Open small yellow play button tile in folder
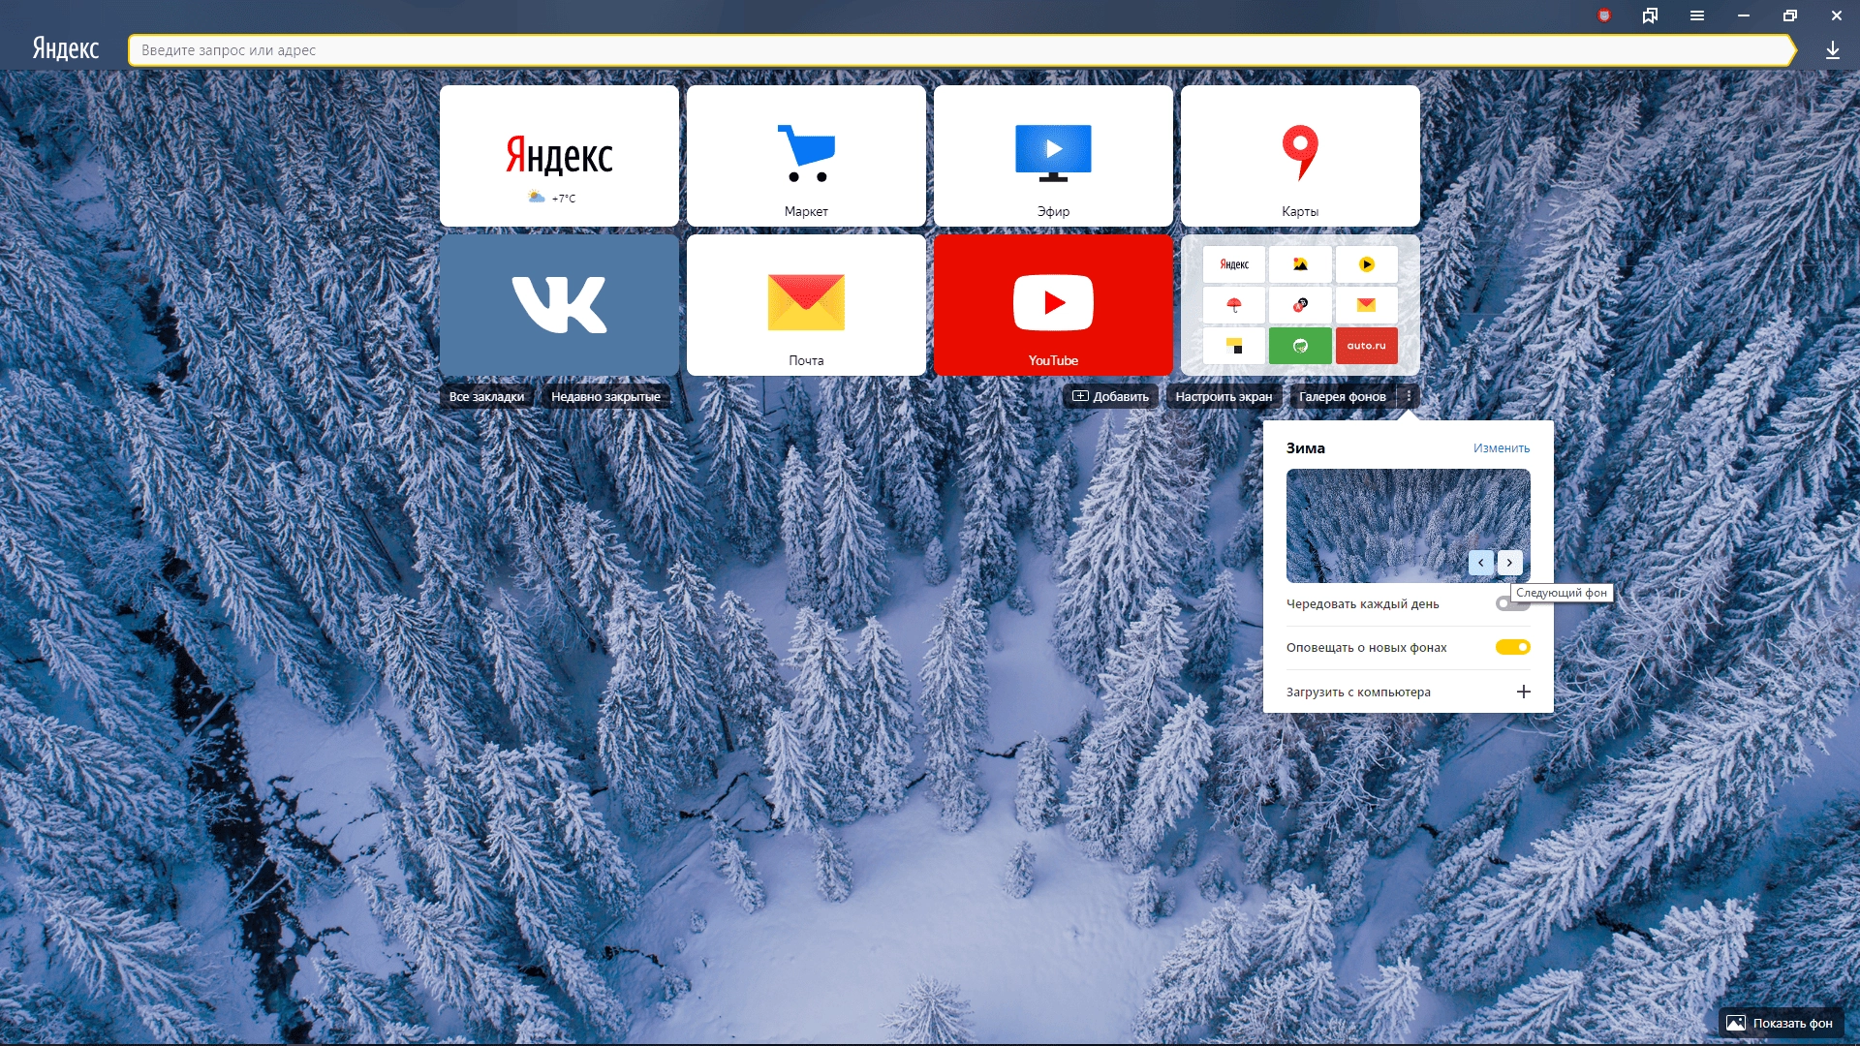Screen dimensions: 1860x1046 click(x=1366, y=264)
